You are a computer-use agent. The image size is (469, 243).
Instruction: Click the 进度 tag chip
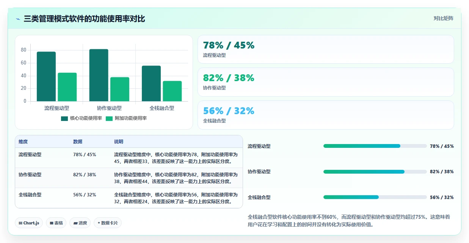pos(80,223)
